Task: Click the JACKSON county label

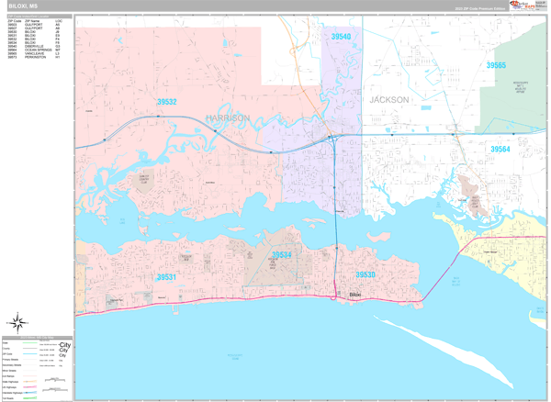Action: (x=389, y=100)
